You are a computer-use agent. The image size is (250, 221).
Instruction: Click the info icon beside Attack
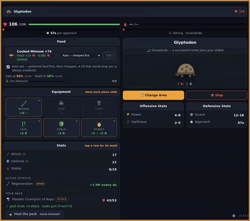[24, 154]
